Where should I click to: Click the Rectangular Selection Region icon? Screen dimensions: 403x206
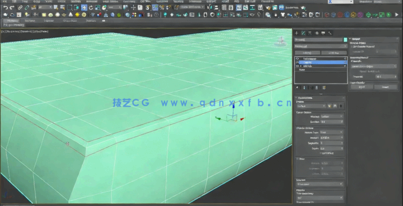70,7
